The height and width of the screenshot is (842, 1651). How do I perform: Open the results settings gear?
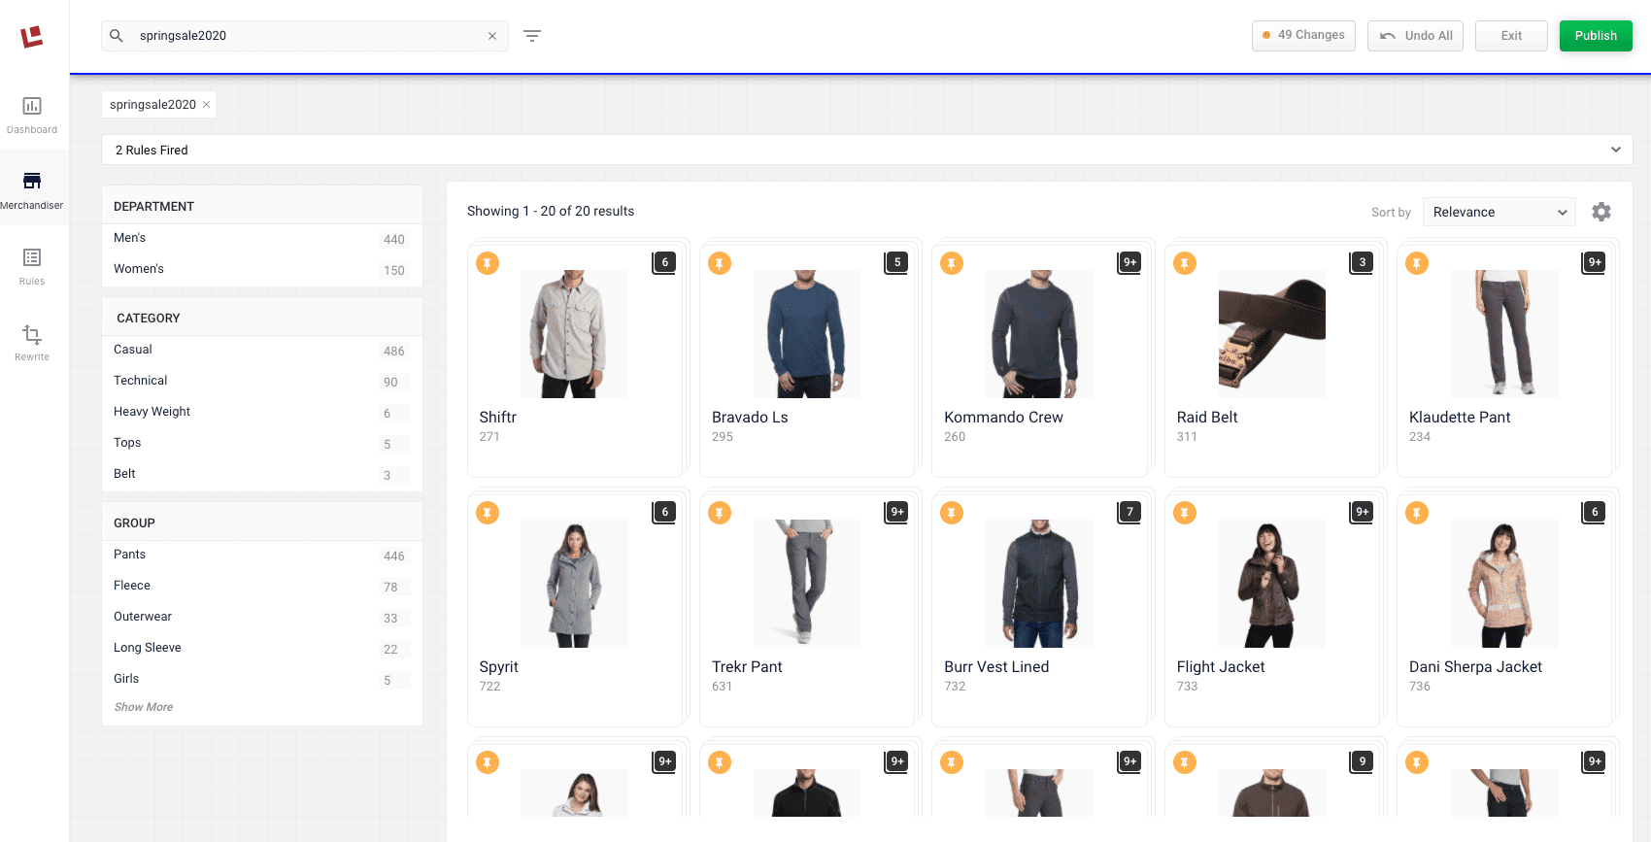[x=1601, y=212]
